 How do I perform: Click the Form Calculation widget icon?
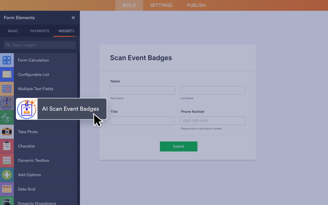[7, 60]
